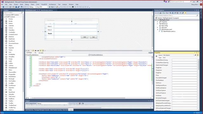Select the StackPanel control in Toolbox
This screenshot has height=114, width=203.
(x=12, y=92)
